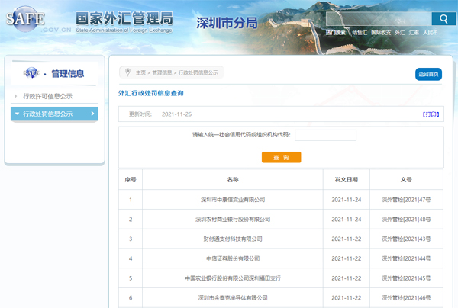Click the location pin icon in breadcrumb
Screen dimensions: 458x308
point(127,72)
